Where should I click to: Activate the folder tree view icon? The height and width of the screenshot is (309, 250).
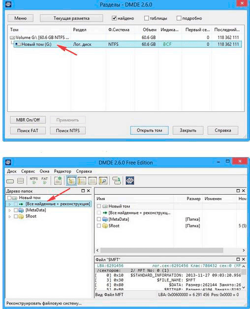[x=71, y=180]
